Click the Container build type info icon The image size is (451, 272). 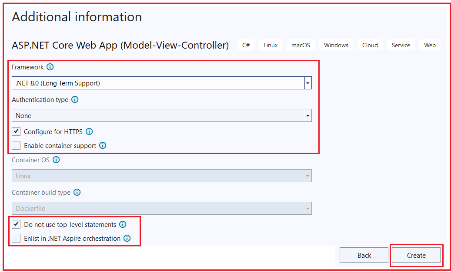[77, 192]
